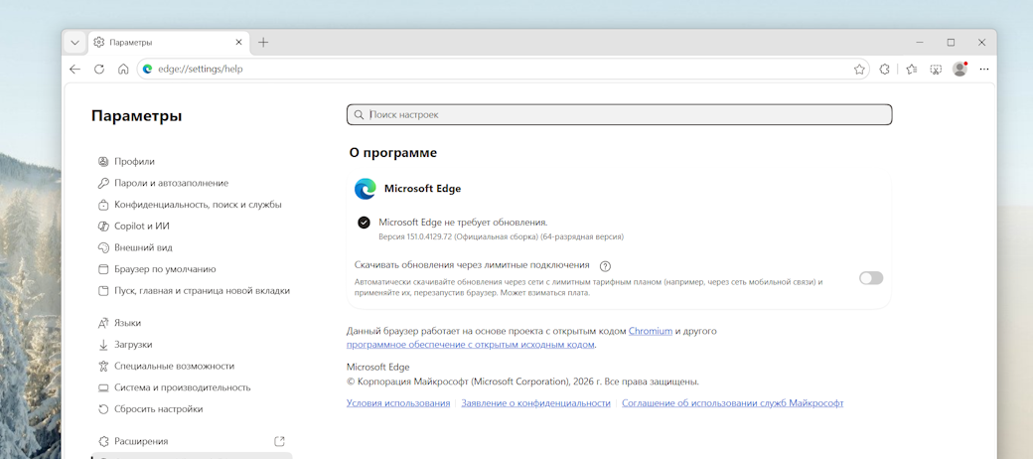Viewport: 1033px width, 459px height.
Task: Open the profile avatar menu
Action: (x=959, y=69)
